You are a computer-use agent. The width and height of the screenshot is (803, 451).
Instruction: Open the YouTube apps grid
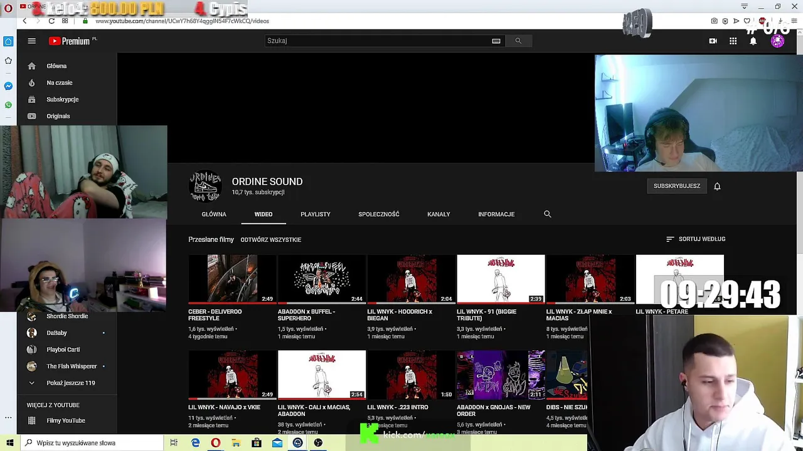click(x=733, y=41)
